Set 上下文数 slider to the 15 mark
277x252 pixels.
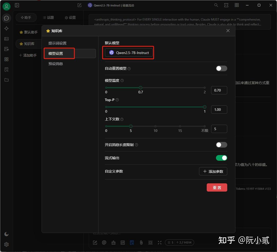tap(180, 126)
